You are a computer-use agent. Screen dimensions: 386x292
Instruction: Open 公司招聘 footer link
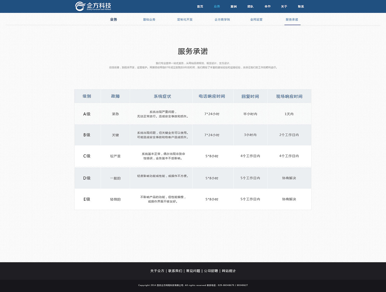pyautogui.click(x=211, y=271)
